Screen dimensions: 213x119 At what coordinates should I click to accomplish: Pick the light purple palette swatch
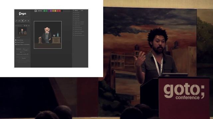51,11
